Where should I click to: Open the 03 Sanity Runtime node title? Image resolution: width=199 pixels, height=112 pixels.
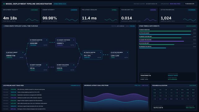35,65
